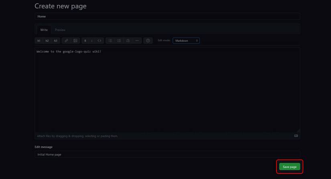The width and height of the screenshot is (331, 179).
Task: Focus the Edit message input field
Action: (167, 155)
